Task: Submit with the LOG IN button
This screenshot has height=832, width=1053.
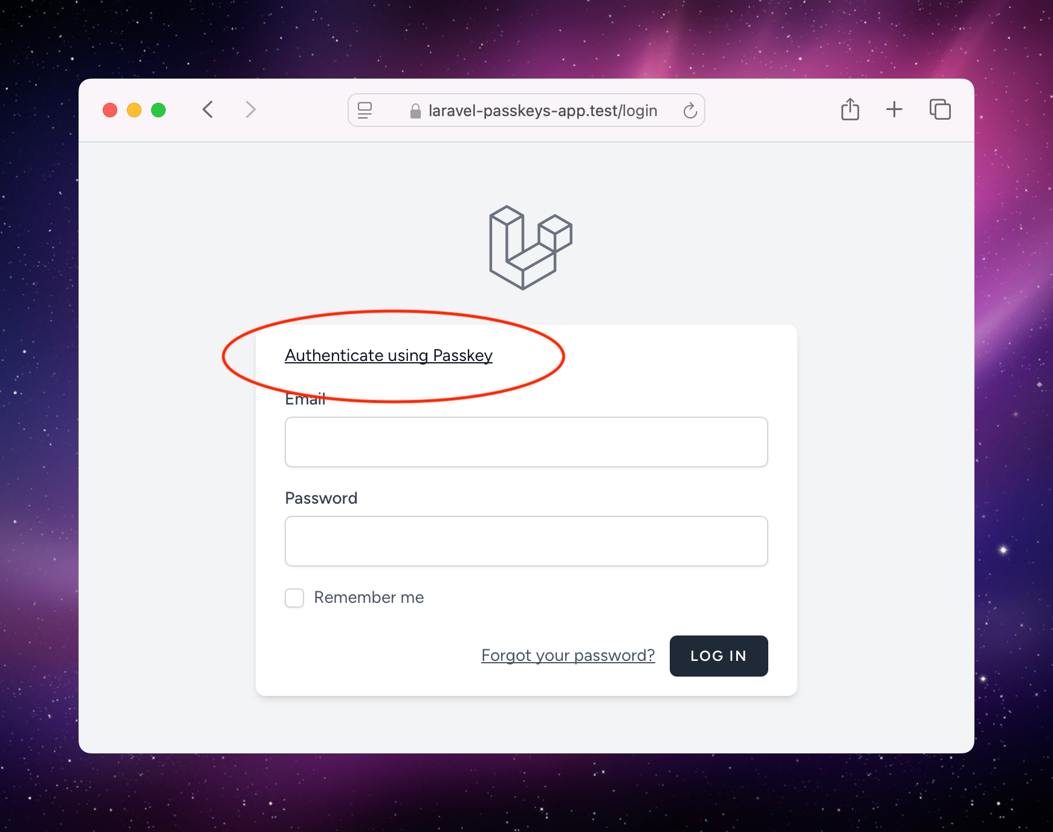Action: (x=719, y=656)
